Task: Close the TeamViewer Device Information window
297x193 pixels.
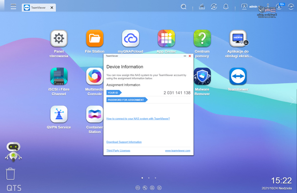Action: coord(190,56)
